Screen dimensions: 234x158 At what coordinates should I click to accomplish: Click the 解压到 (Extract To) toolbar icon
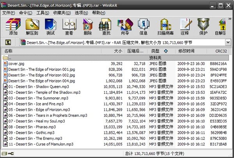32,27
